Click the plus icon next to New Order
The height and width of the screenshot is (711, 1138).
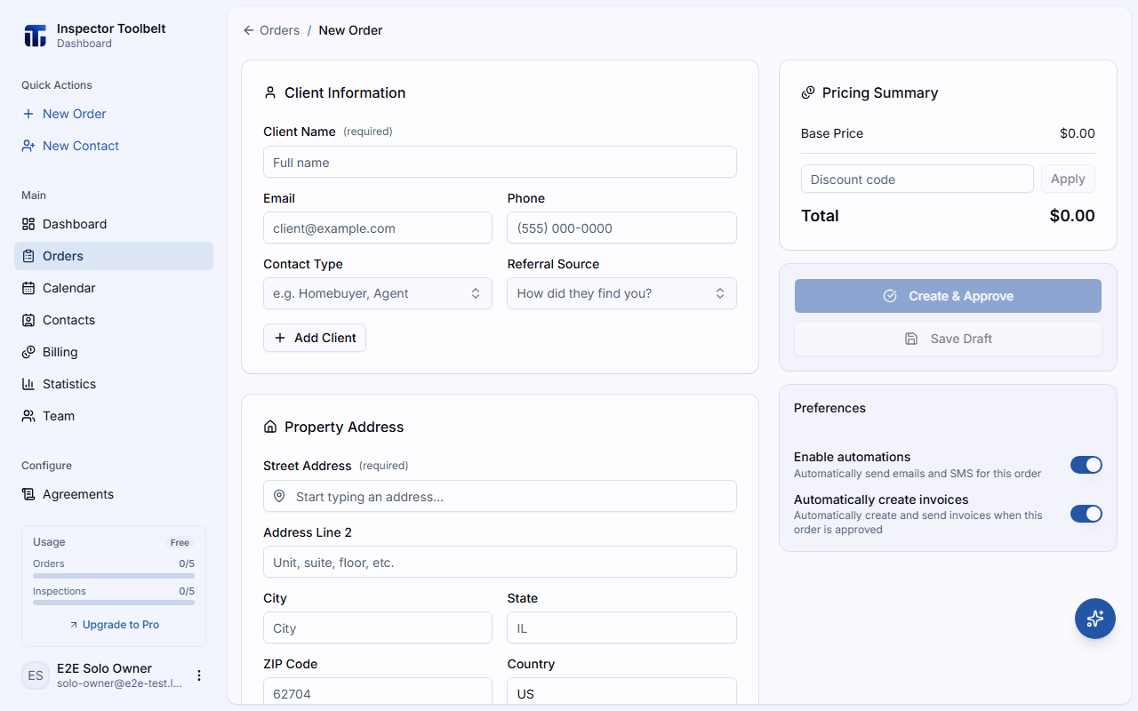[28, 114]
